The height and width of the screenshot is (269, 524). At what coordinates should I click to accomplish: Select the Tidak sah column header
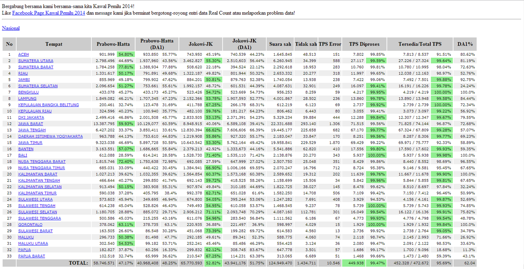[306, 44]
